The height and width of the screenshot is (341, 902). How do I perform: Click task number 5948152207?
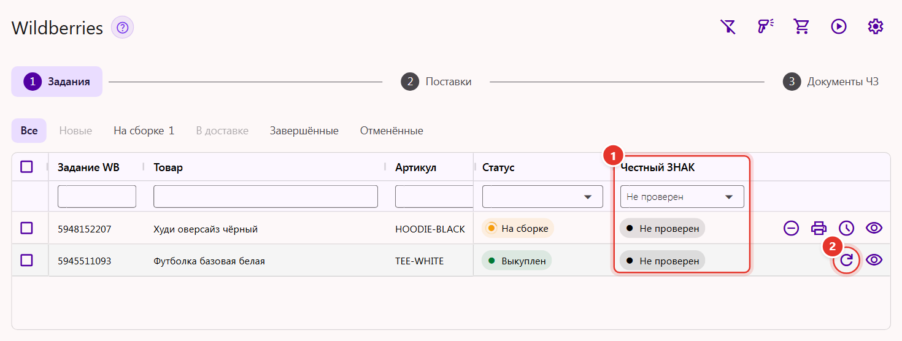click(x=85, y=229)
